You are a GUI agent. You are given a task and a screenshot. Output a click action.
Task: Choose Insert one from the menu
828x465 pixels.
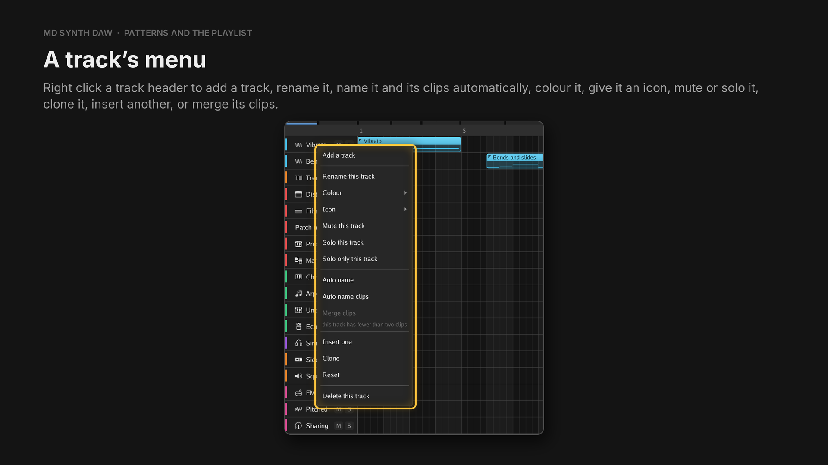(365, 342)
